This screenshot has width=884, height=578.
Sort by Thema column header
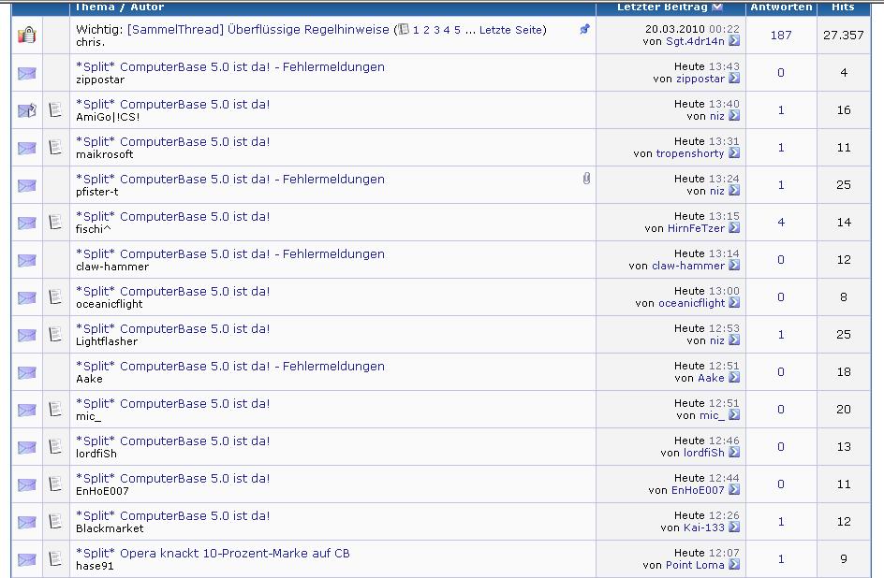click(x=95, y=7)
